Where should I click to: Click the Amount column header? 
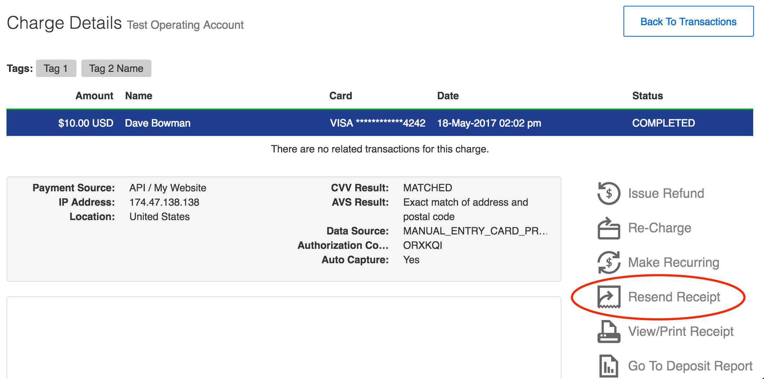coord(94,96)
